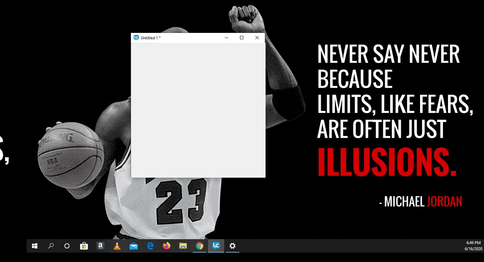Launch Microsoft Edge from the taskbar
Screen dimensions: 484x262
[x=150, y=246]
